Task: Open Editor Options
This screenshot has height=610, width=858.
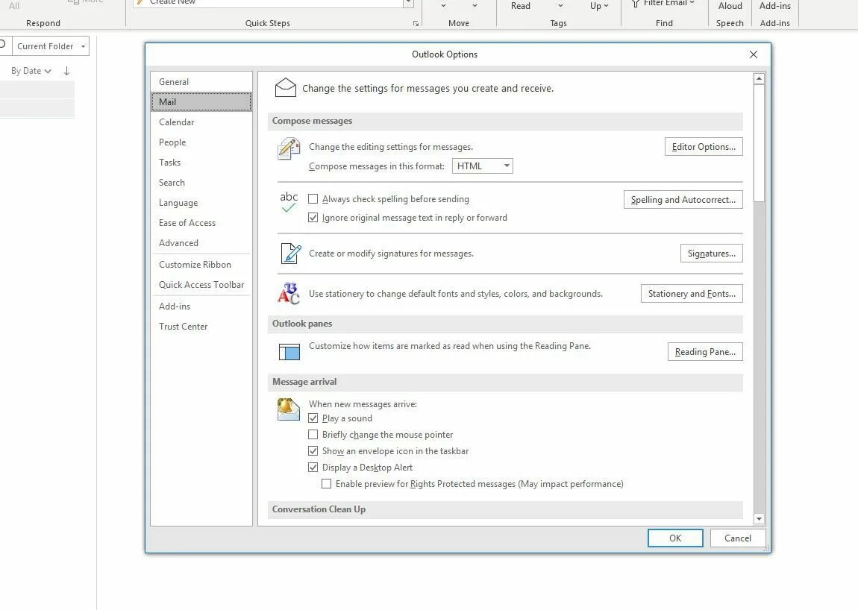Action: [704, 147]
